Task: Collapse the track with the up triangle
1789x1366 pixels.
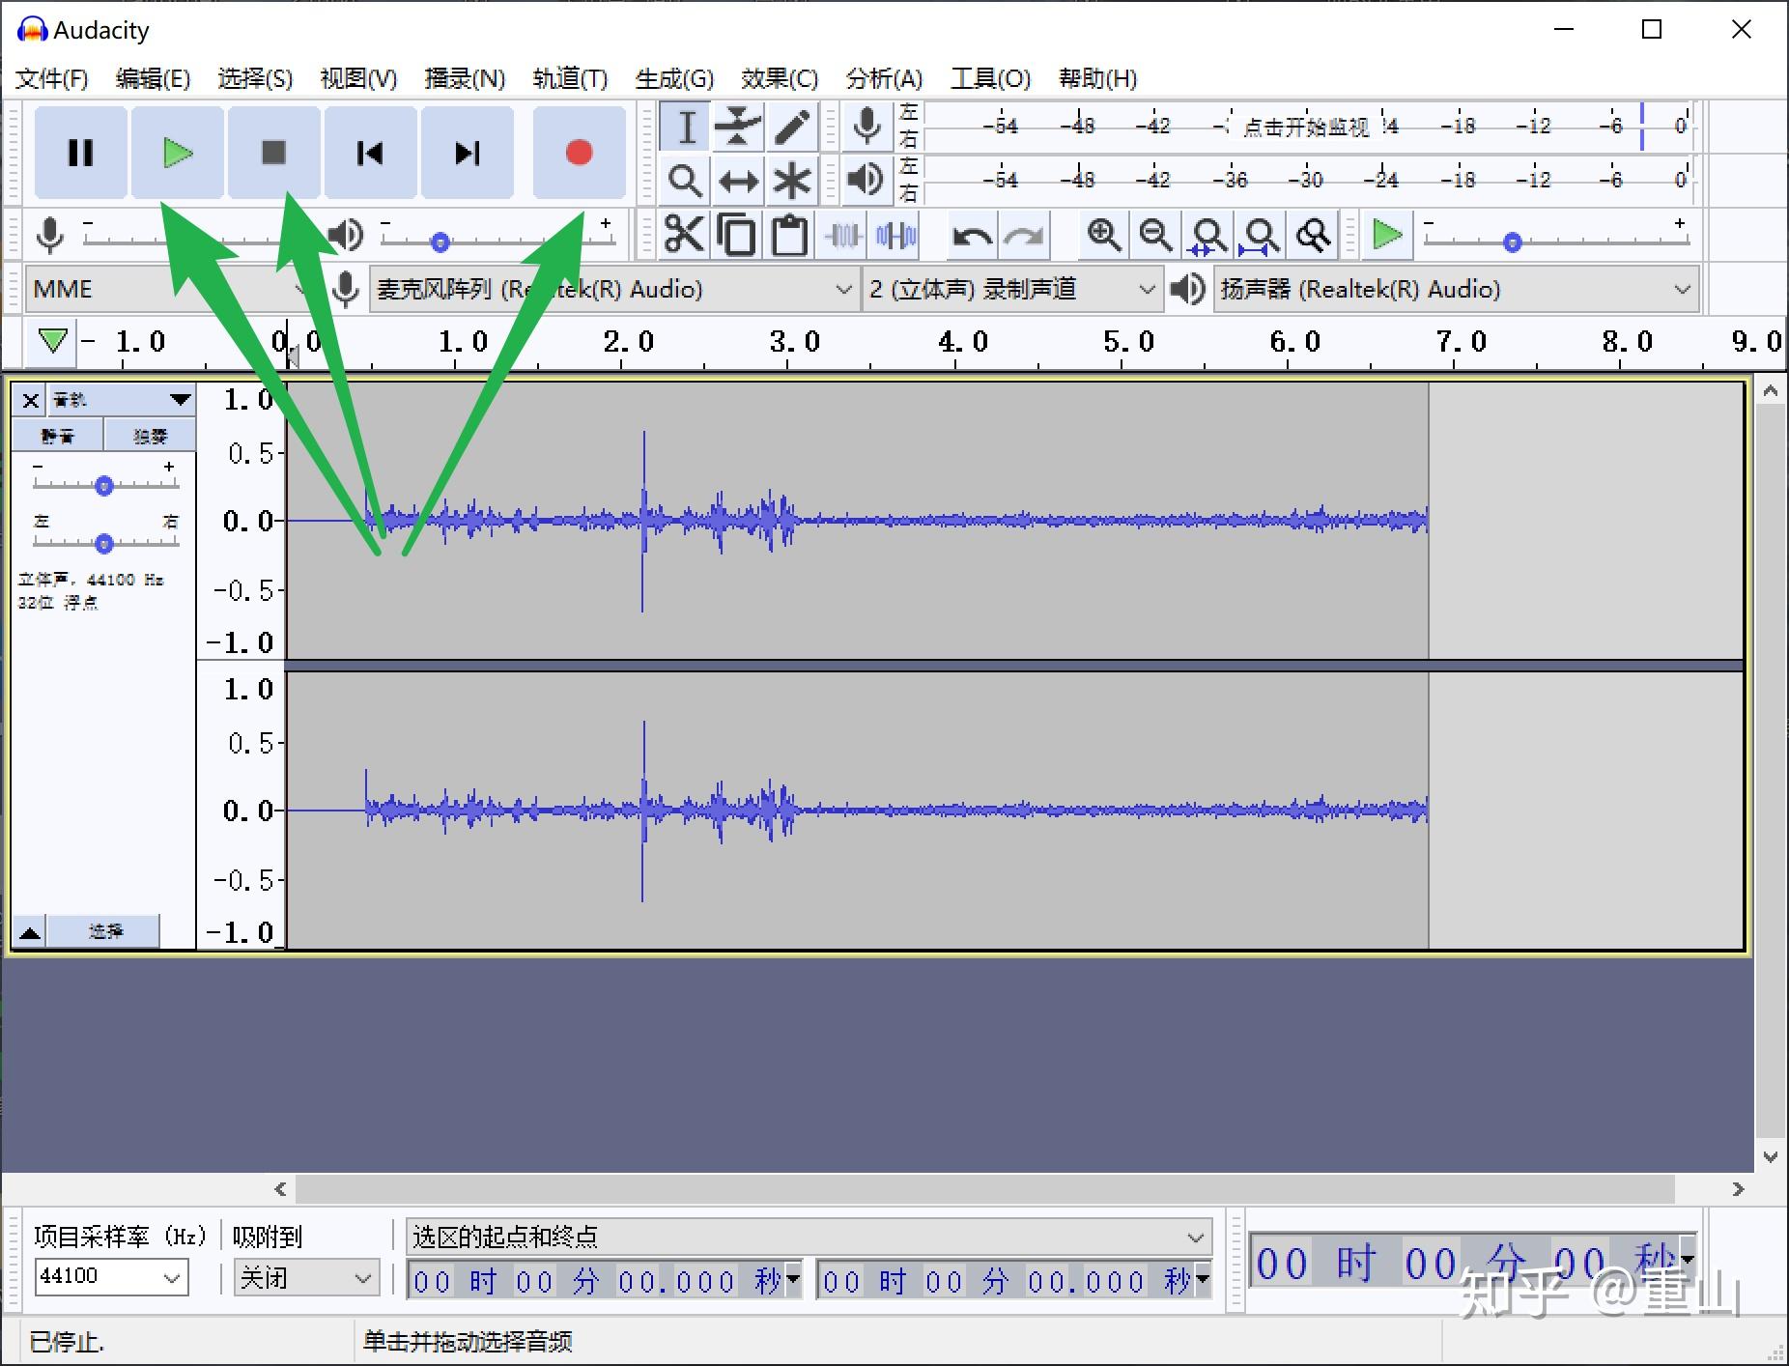Action: coord(30,932)
